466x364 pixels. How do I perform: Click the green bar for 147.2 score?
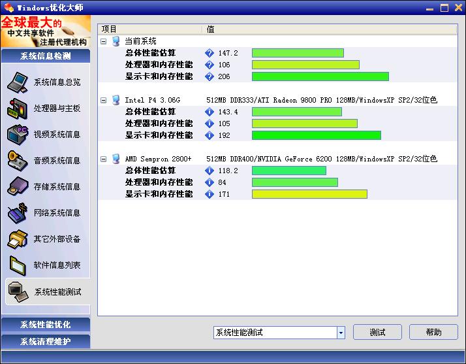point(298,53)
